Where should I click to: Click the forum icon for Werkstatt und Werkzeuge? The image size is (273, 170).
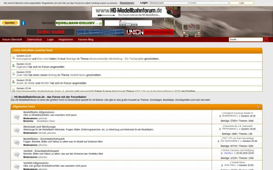point(17,130)
